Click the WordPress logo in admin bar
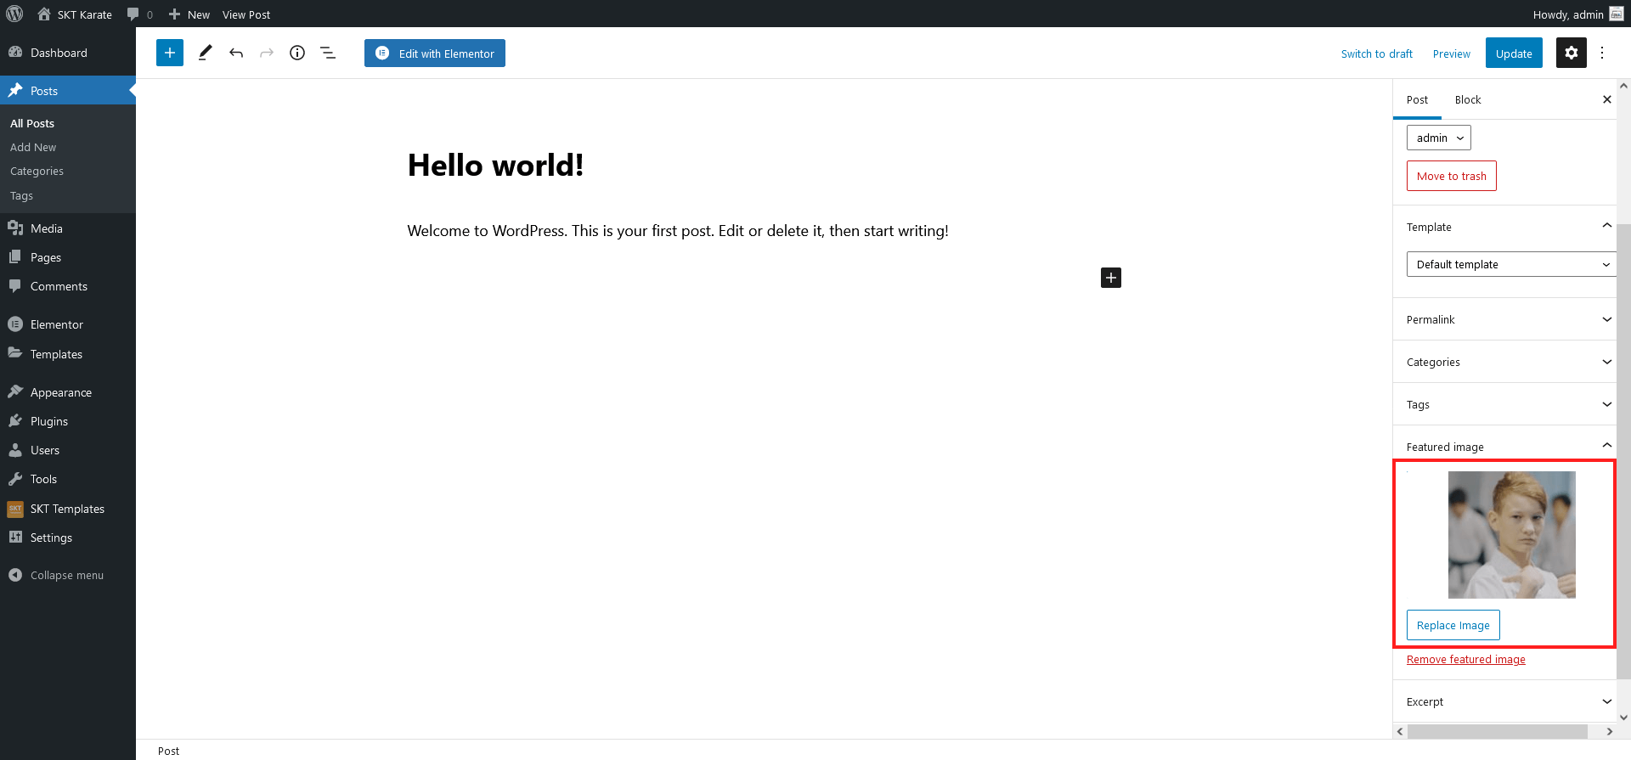Screen dimensions: 1631x760 click(14, 14)
